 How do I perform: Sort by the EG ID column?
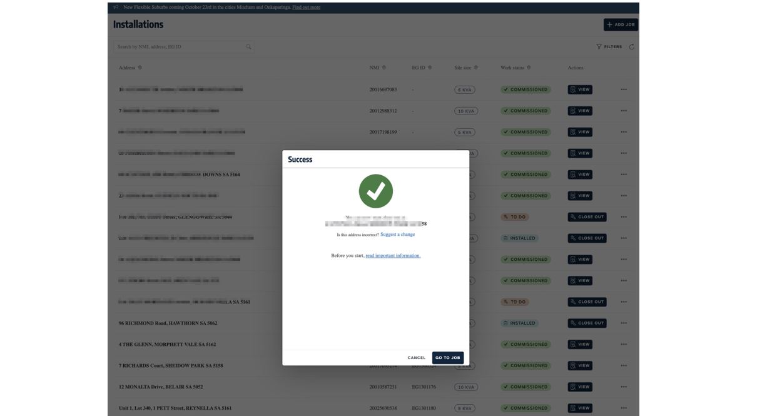[x=430, y=68]
